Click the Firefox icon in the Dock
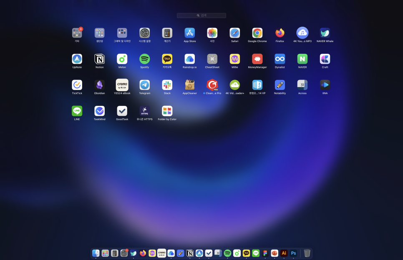This screenshot has width=403, height=260. tap(143, 253)
